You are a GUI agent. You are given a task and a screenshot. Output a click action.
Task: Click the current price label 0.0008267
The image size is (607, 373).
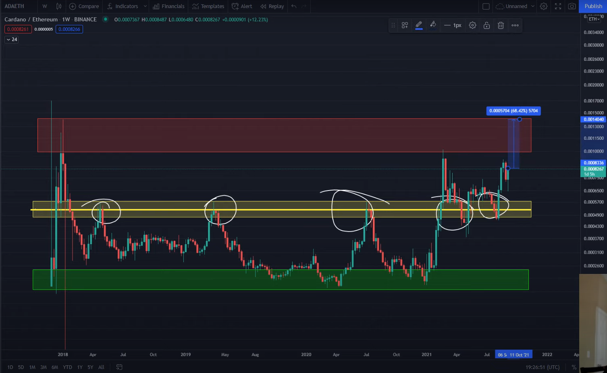(x=593, y=169)
